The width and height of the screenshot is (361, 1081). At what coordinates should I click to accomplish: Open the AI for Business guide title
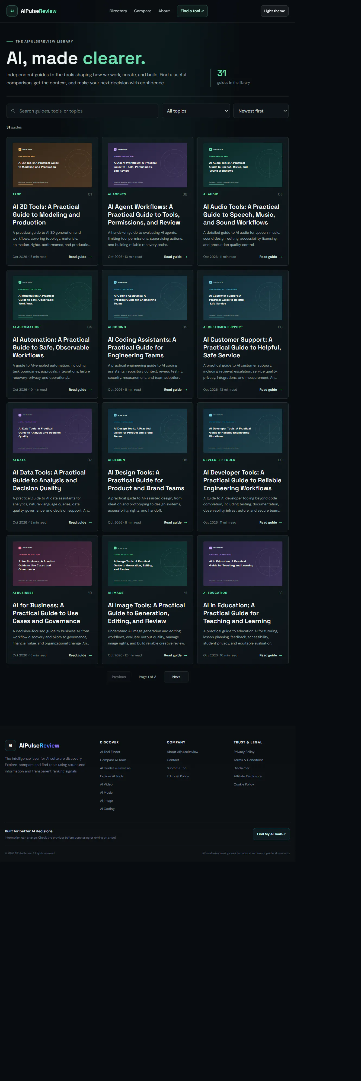coord(46,613)
